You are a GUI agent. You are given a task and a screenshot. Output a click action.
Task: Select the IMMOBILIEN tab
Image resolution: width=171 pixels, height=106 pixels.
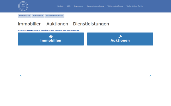(25, 16)
